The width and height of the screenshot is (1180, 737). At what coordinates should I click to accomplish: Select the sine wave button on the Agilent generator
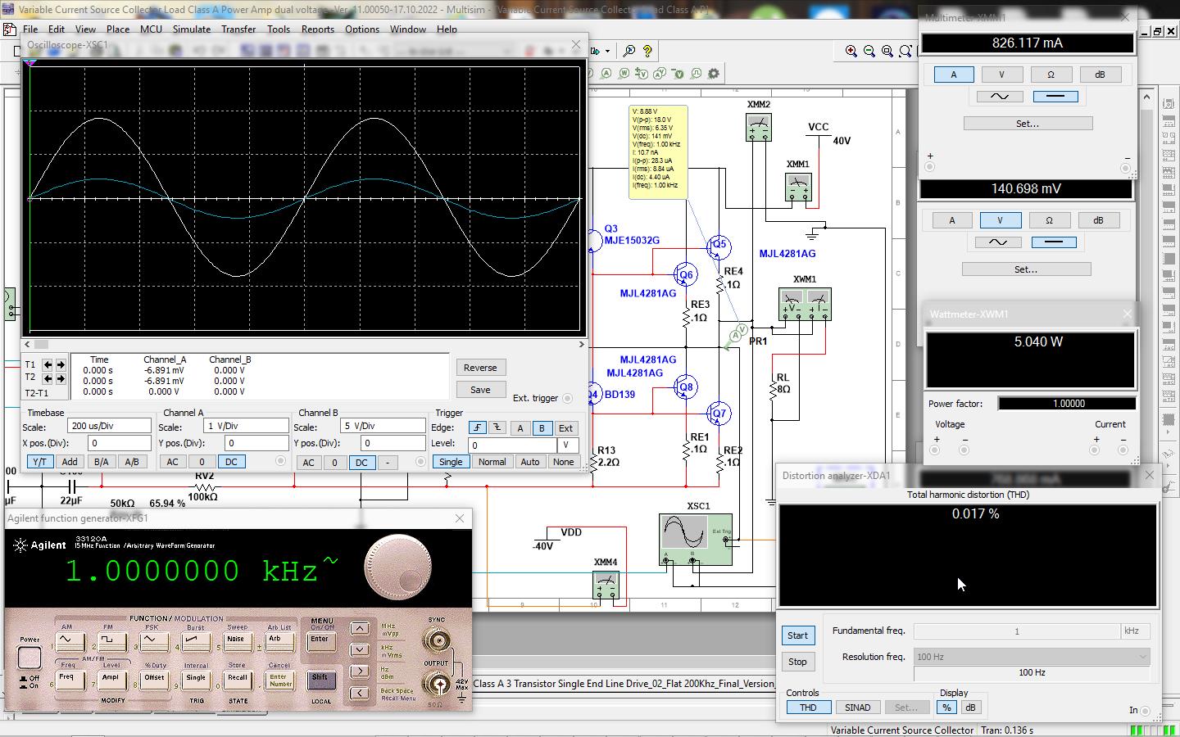[70, 641]
